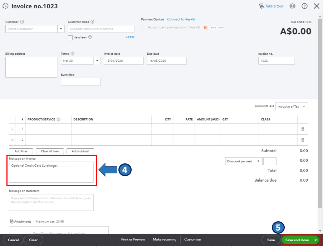This screenshot has height=247, width=323.
Task: Click Make recurring in bottom bar
Action: 165,239
